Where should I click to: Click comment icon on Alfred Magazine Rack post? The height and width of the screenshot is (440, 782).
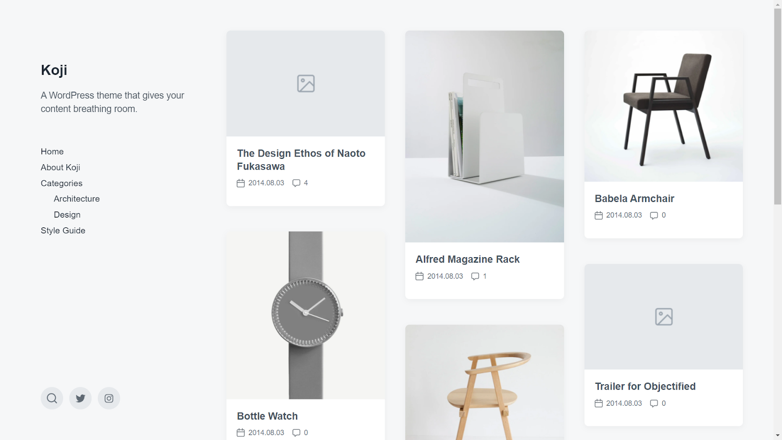coord(475,276)
